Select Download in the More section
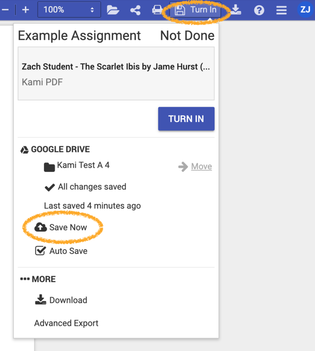315x351 pixels. [x=68, y=300]
